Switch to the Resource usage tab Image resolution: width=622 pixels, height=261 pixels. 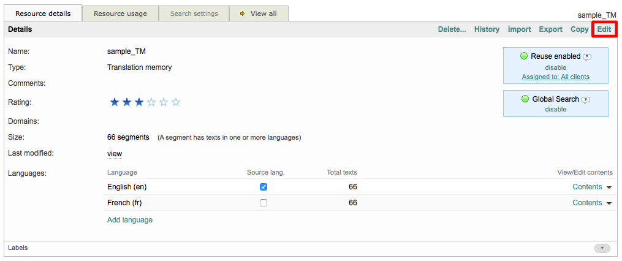119,13
